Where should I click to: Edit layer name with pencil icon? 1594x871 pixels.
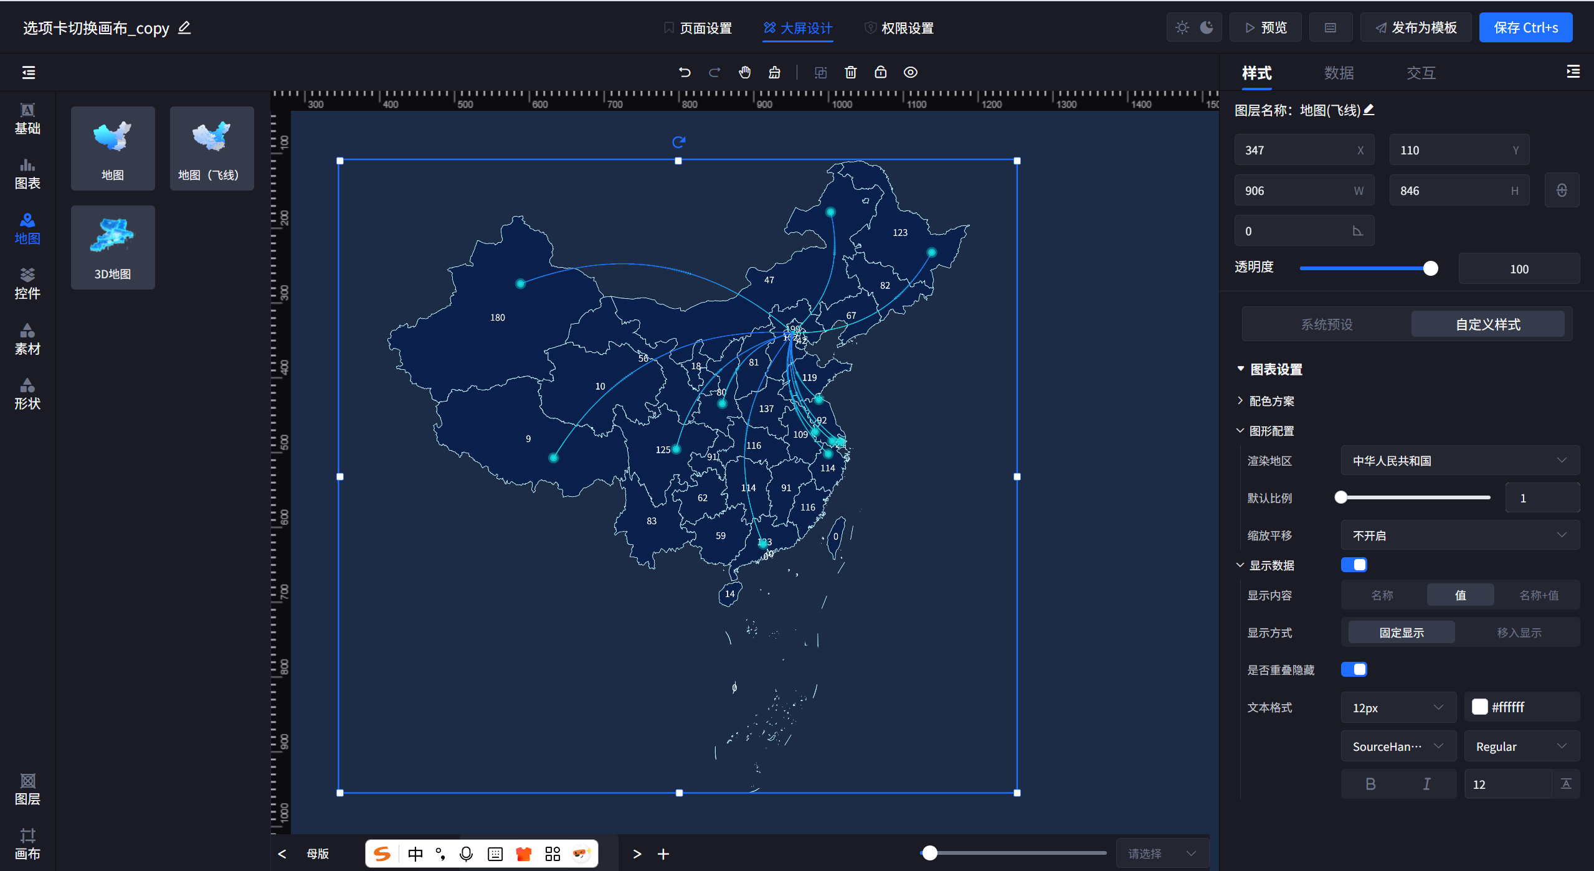(x=1369, y=110)
